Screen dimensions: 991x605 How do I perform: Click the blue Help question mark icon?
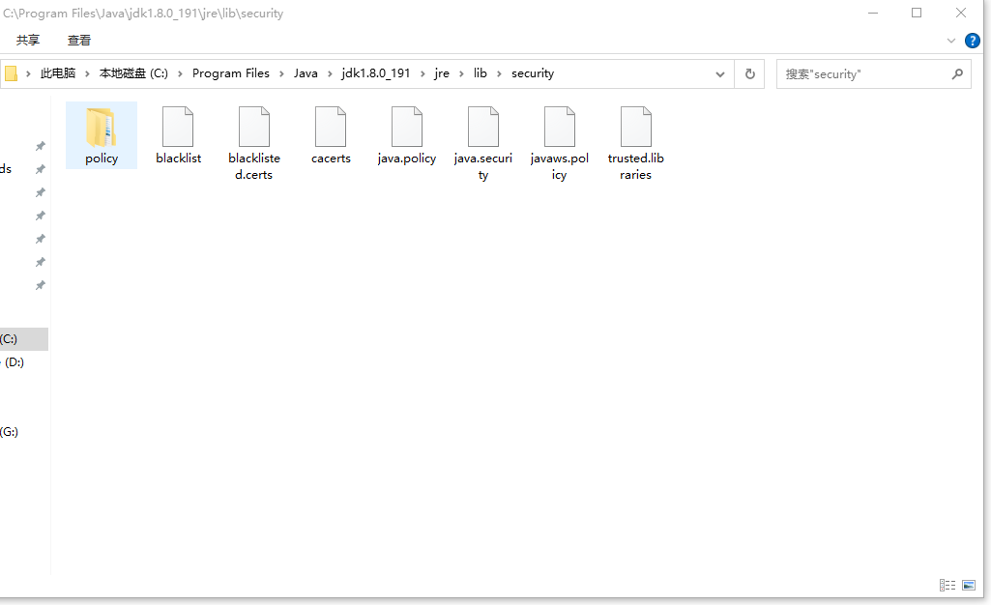[x=972, y=40]
